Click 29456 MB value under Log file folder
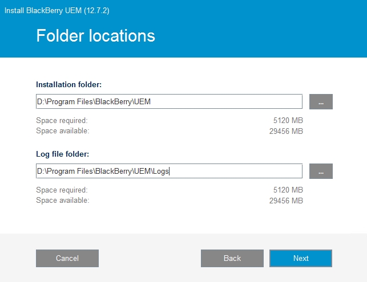This screenshot has height=282, width=367. click(x=286, y=200)
